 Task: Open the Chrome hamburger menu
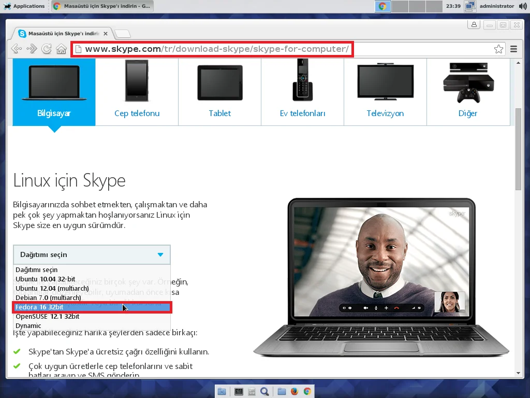[x=514, y=49]
